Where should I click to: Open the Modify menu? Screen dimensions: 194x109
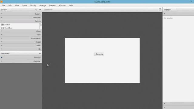(x=33, y=5)
